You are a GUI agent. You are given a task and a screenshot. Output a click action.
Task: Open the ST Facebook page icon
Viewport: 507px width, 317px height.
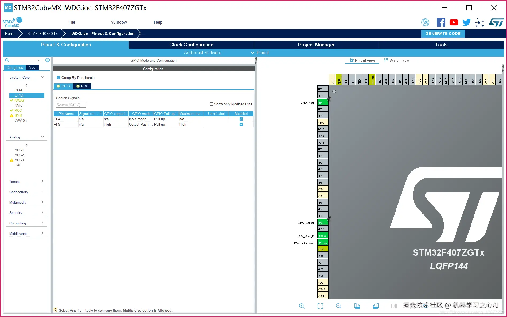[441, 22]
